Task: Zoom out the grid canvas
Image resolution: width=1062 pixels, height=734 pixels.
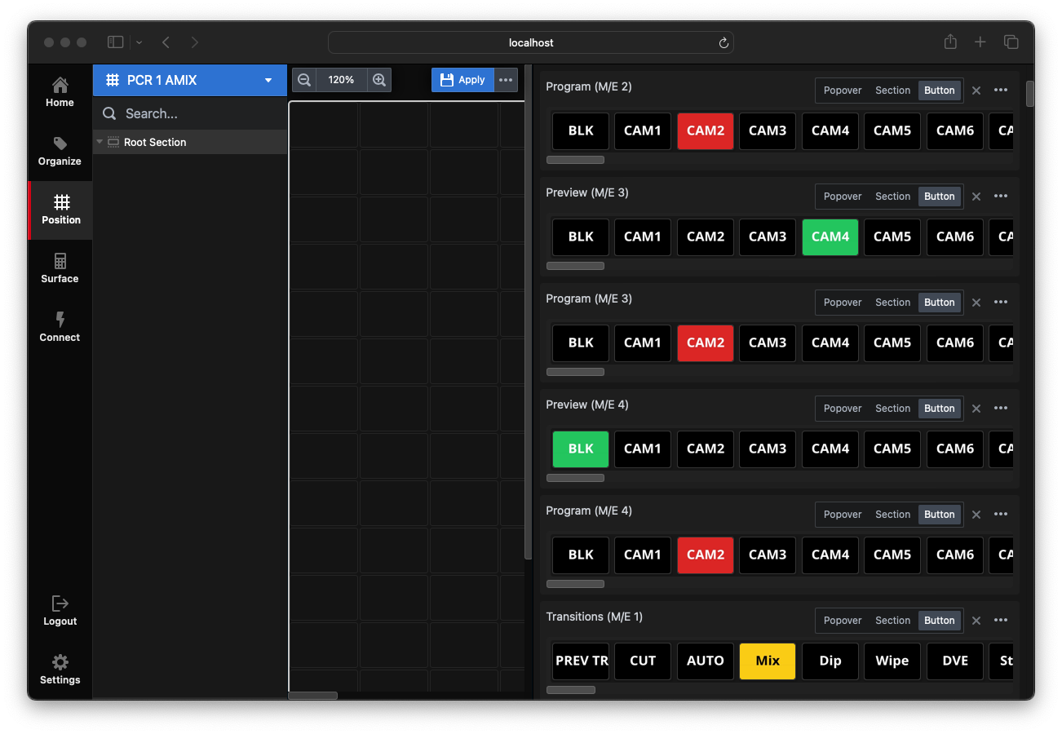Action: (x=304, y=80)
